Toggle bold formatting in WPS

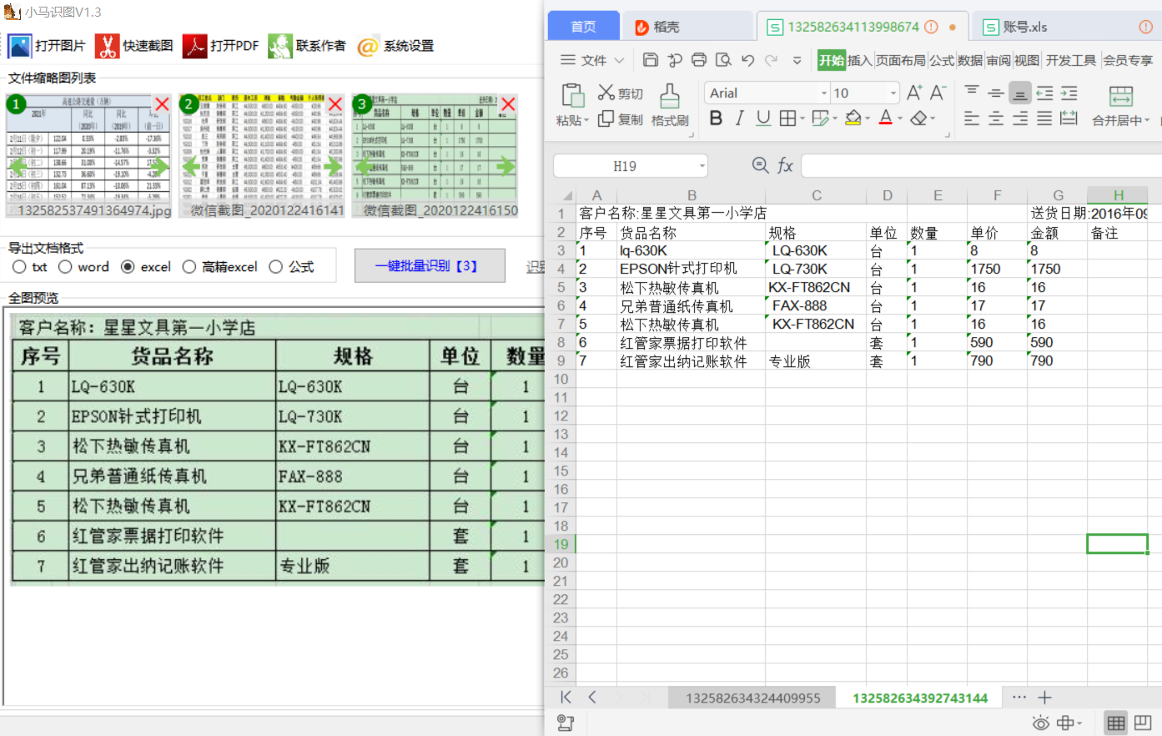click(x=715, y=118)
